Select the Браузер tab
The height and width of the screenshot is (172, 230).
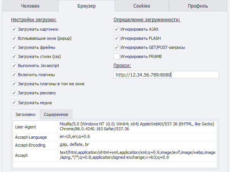87,6
